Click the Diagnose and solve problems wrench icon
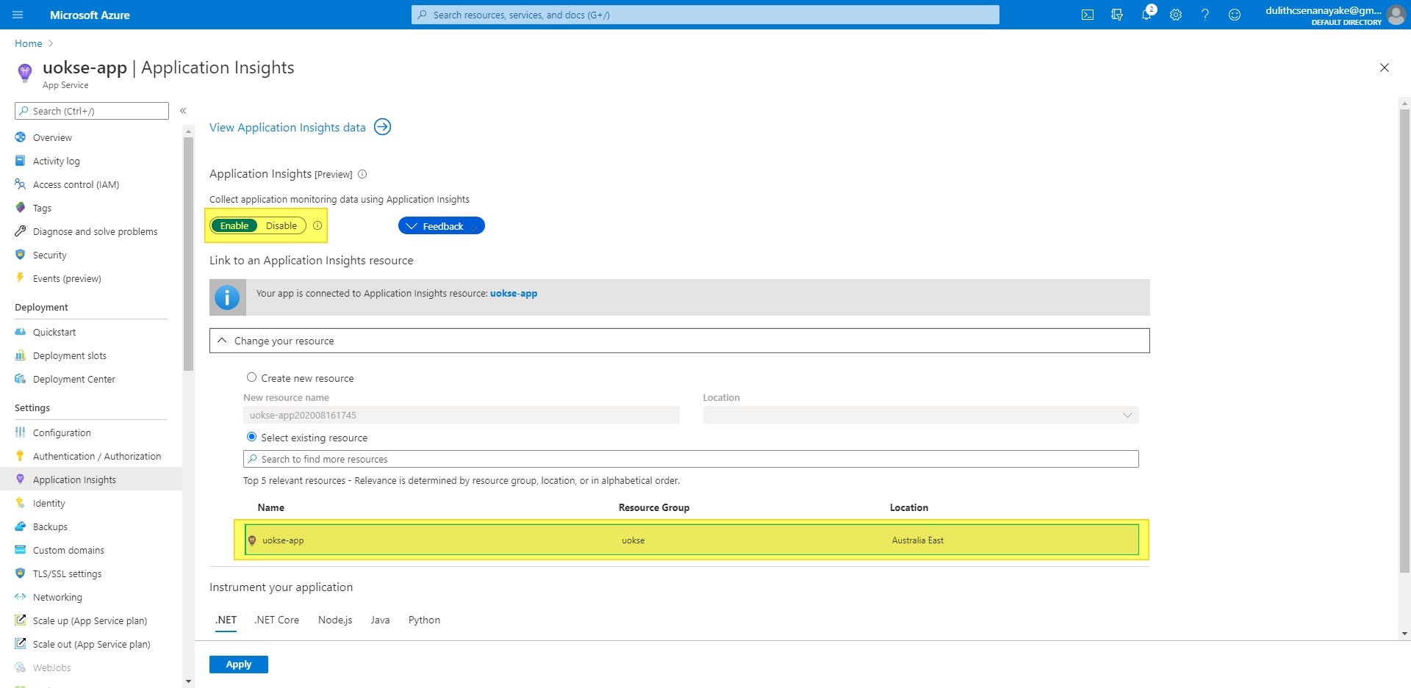 21,231
